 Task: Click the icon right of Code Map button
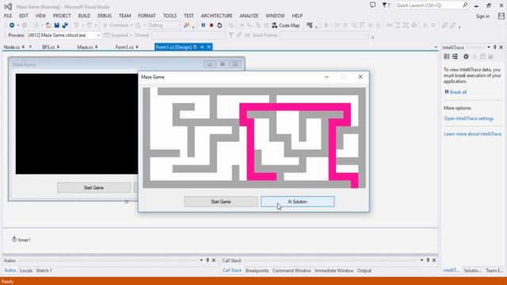(x=310, y=25)
